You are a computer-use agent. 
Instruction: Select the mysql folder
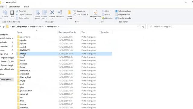pos(64,81)
